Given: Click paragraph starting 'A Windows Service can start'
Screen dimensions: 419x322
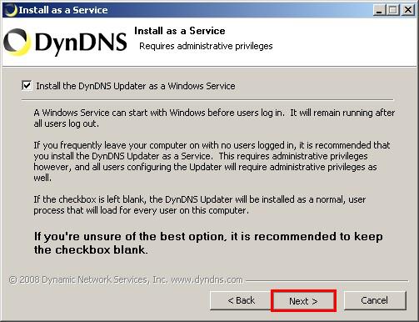Looking at the screenshot, I should pos(214,118).
